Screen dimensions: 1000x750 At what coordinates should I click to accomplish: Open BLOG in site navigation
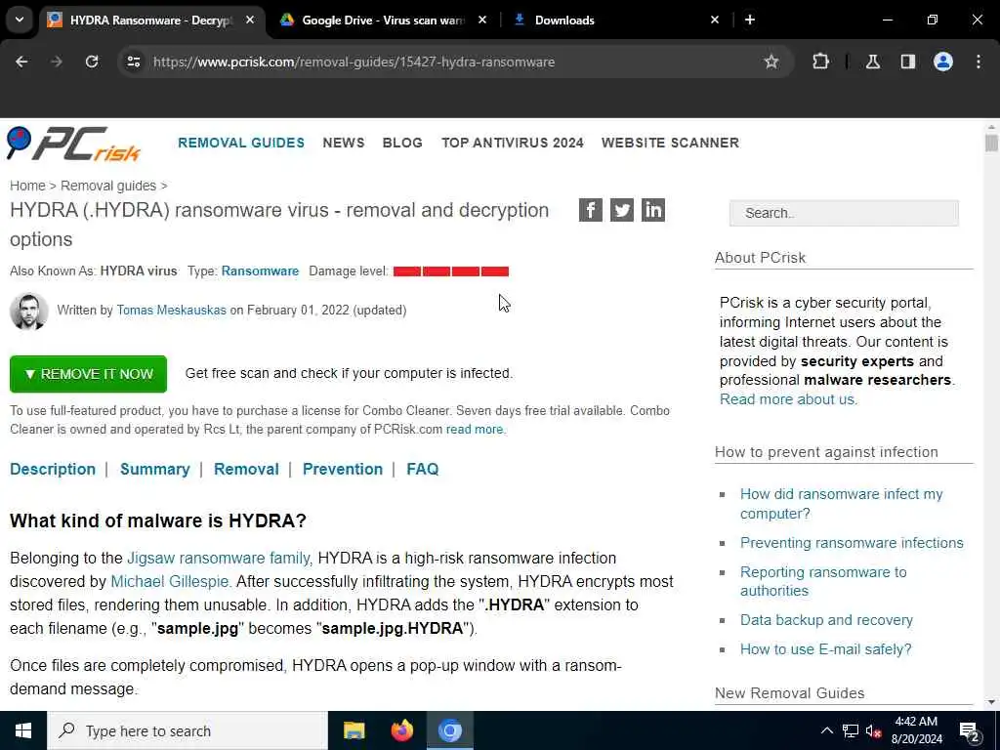(402, 143)
